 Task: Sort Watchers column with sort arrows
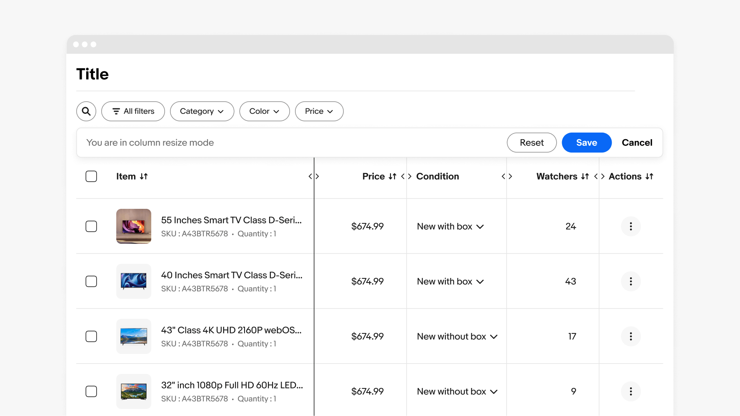(x=585, y=177)
